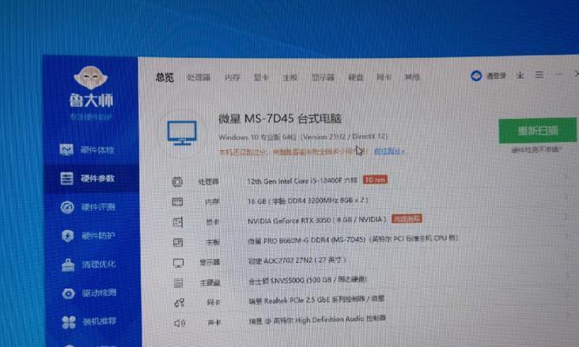
Task: Open the hamburger menu icon
Action: (539, 75)
